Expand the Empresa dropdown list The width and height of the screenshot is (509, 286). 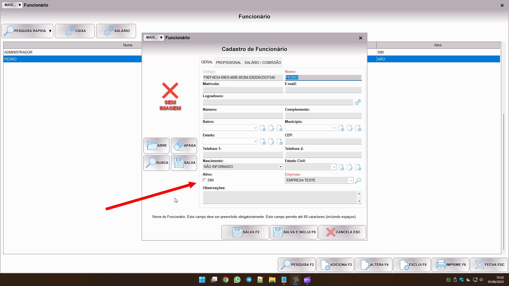point(350,180)
